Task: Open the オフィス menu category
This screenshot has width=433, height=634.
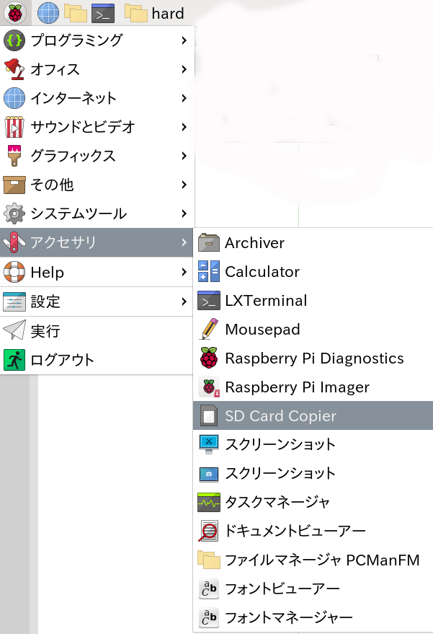Action: pos(97,69)
